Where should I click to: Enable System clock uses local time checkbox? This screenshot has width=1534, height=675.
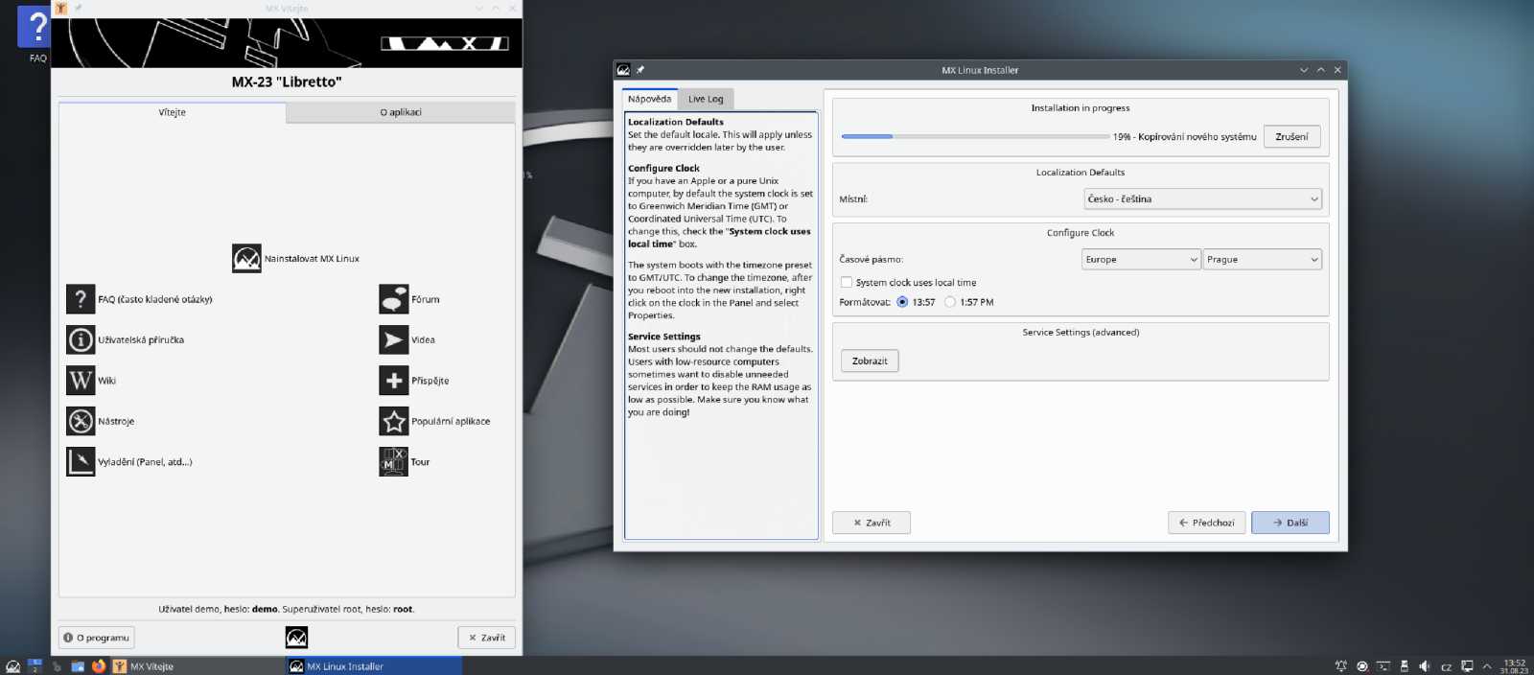(847, 282)
